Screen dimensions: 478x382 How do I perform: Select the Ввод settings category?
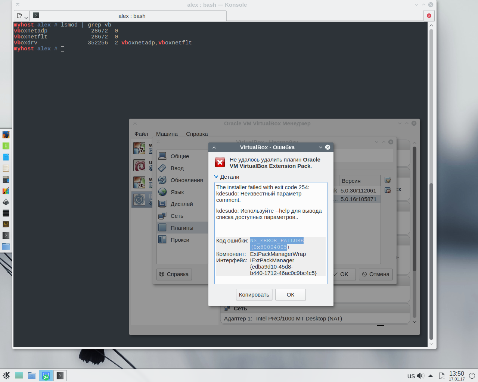pos(182,168)
